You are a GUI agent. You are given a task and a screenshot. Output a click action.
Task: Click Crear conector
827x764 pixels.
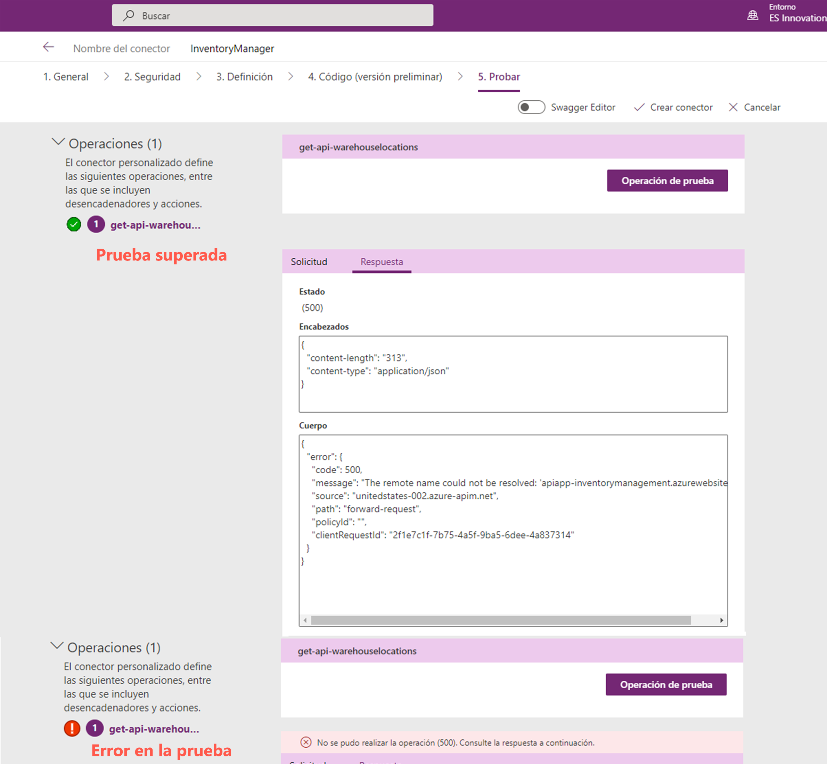pyautogui.click(x=673, y=108)
